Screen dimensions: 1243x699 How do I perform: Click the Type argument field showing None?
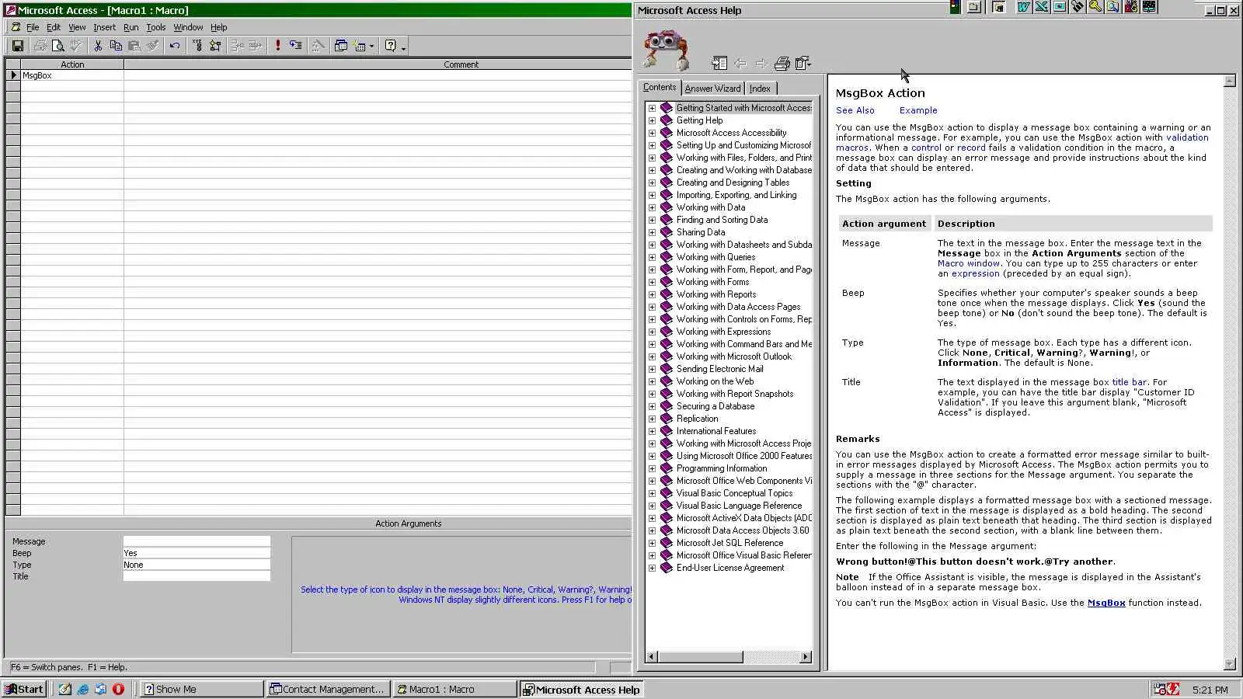tap(197, 565)
